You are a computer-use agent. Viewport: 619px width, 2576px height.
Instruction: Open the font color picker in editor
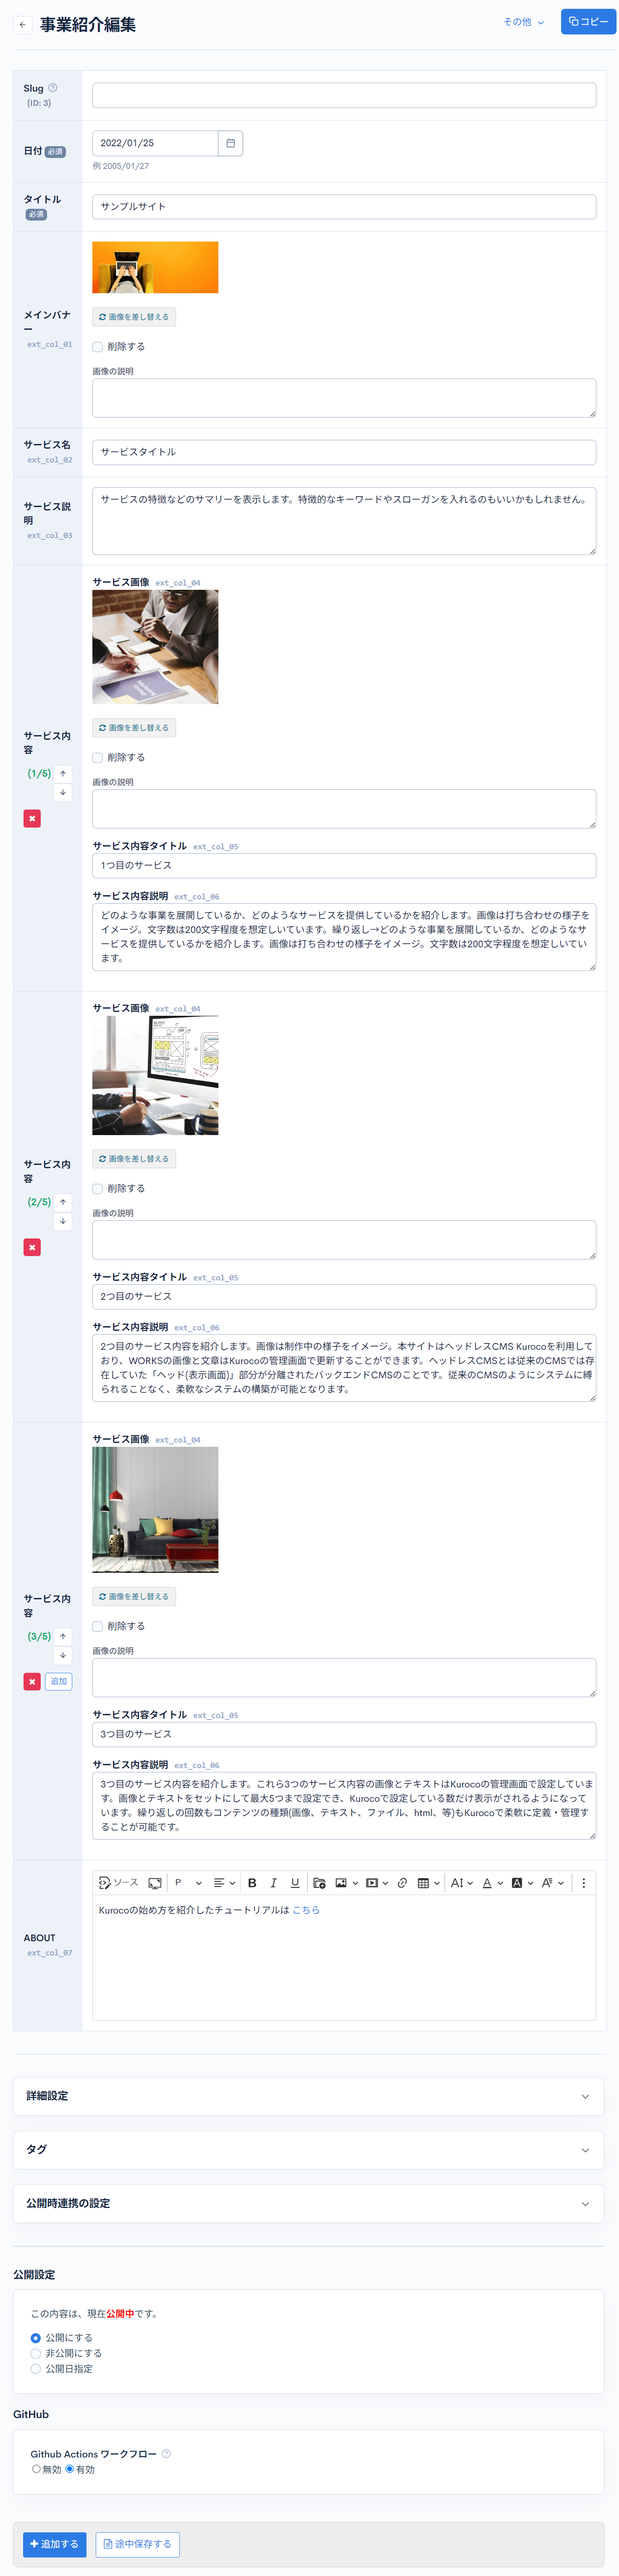click(492, 1883)
